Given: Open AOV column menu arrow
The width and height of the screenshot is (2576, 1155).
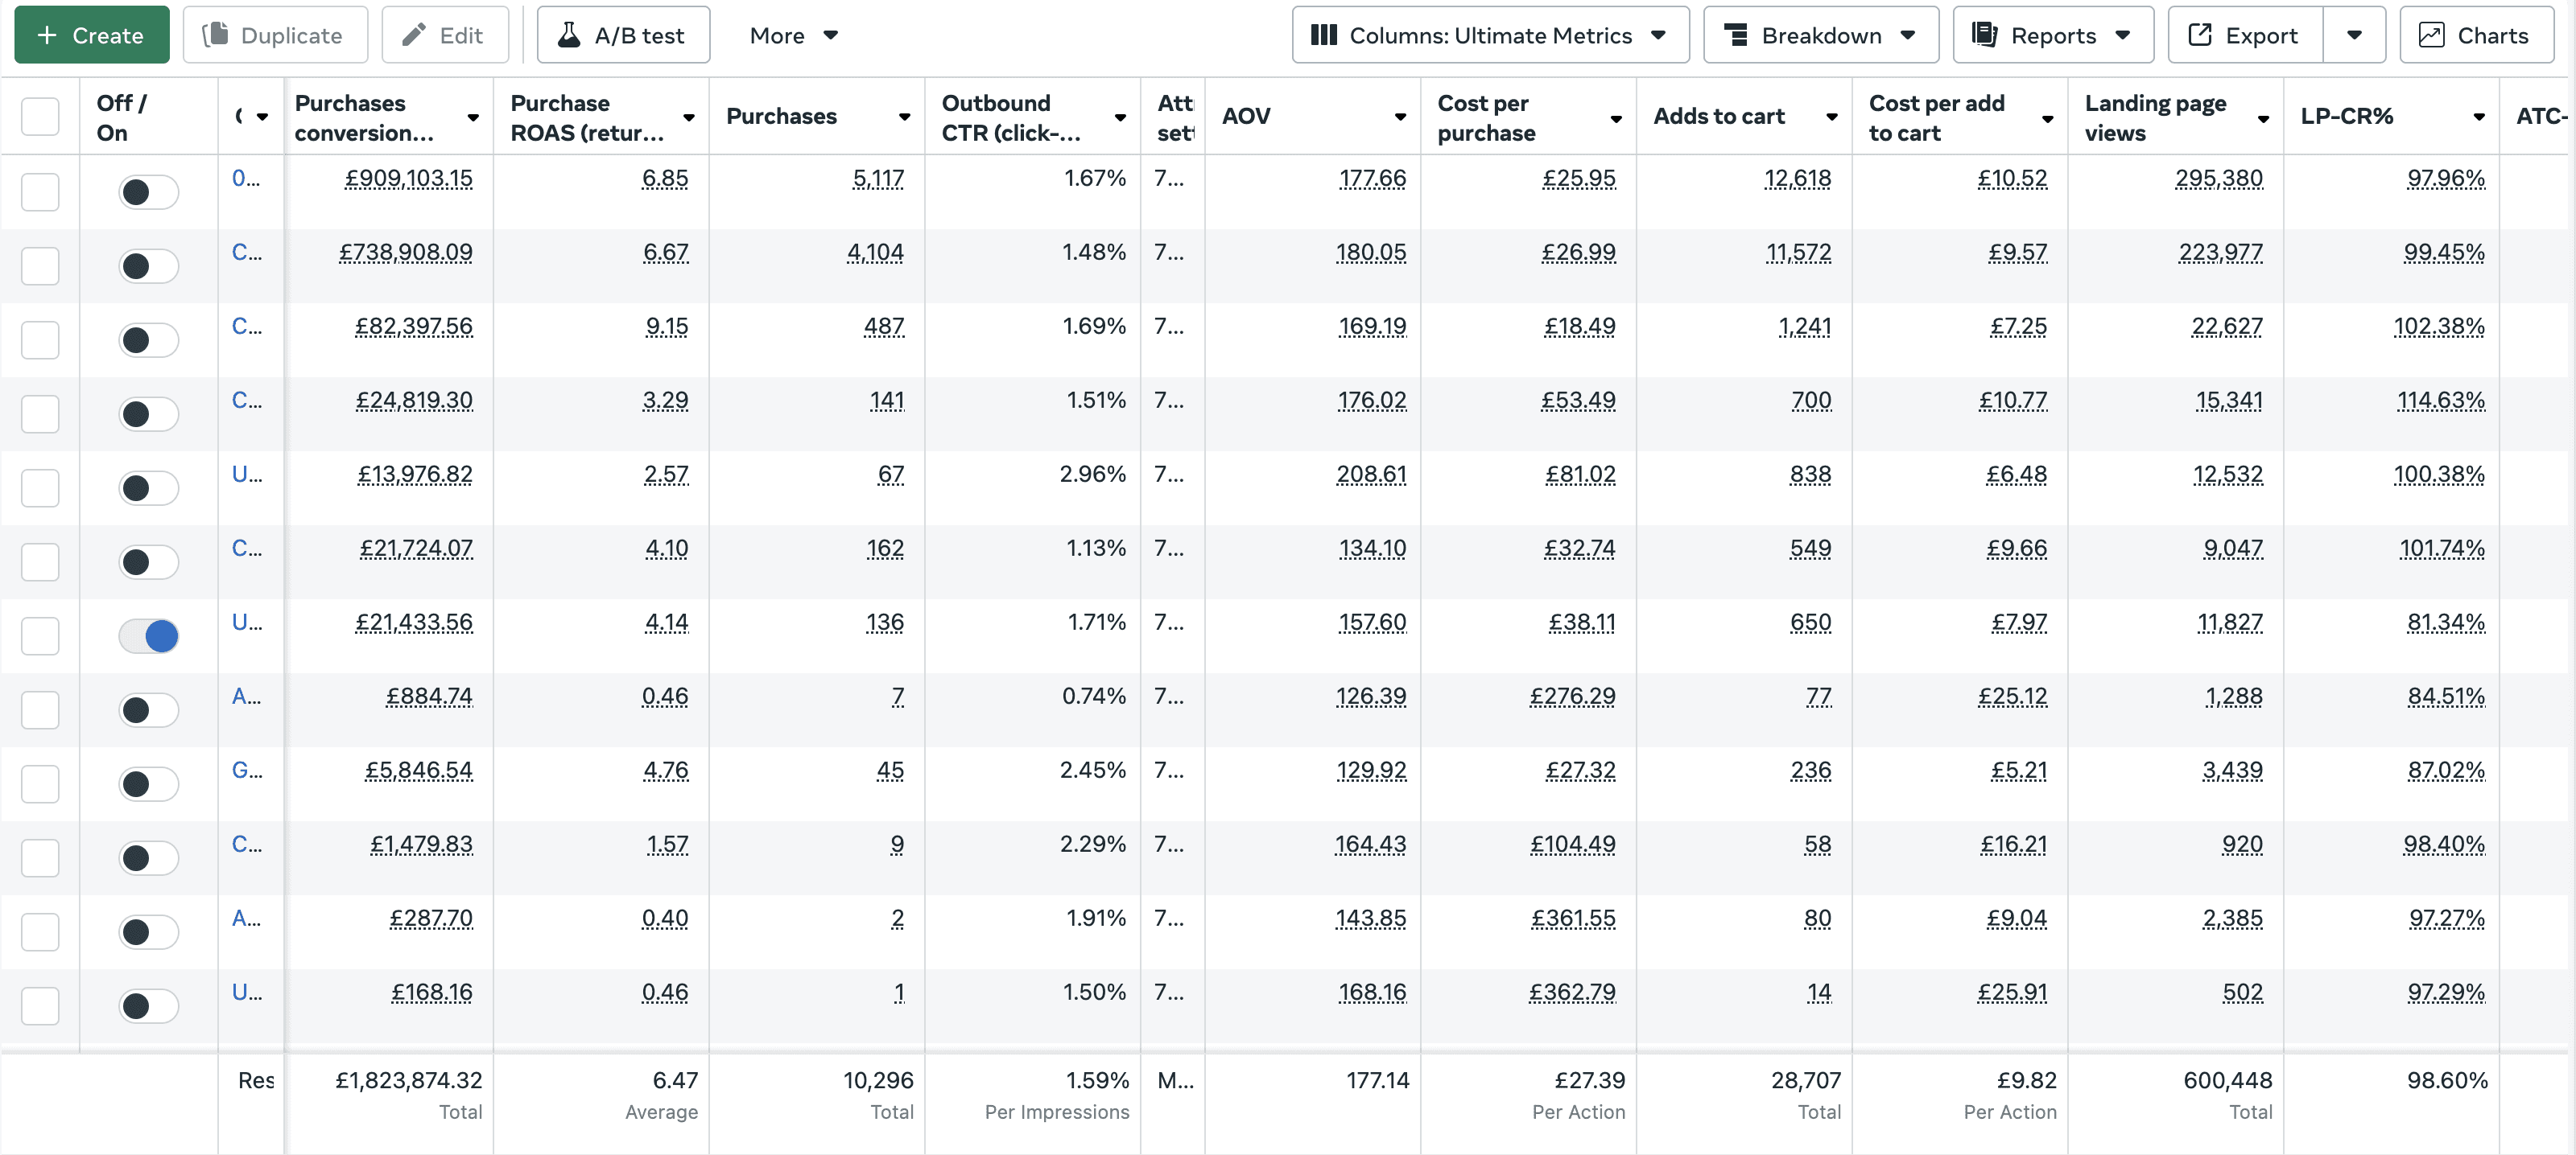Looking at the screenshot, I should tap(1400, 118).
